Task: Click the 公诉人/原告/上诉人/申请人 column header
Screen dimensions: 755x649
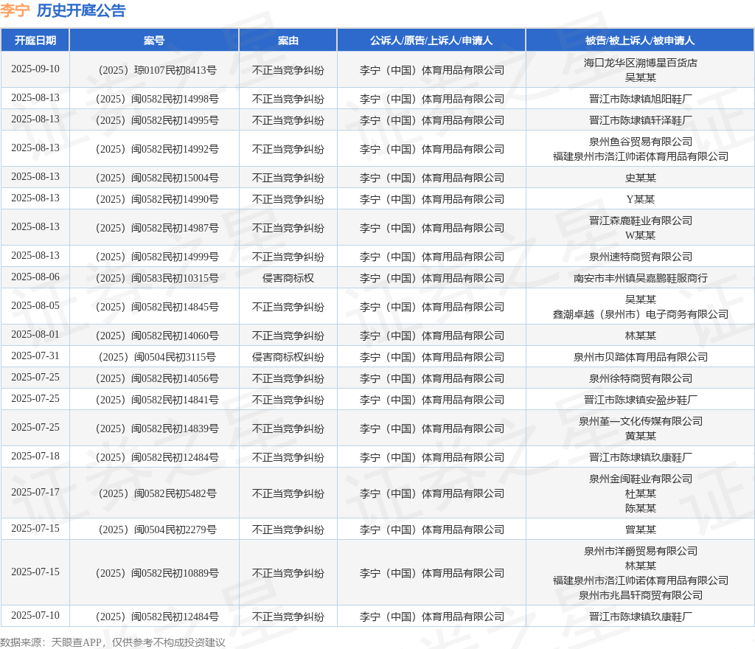Action: coord(431,41)
